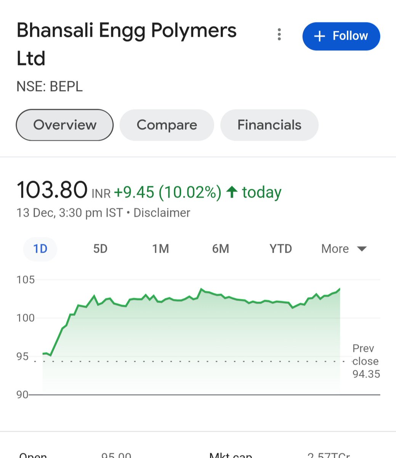The image size is (396, 458).
Task: Enable the 6M chart range
Action: click(221, 248)
